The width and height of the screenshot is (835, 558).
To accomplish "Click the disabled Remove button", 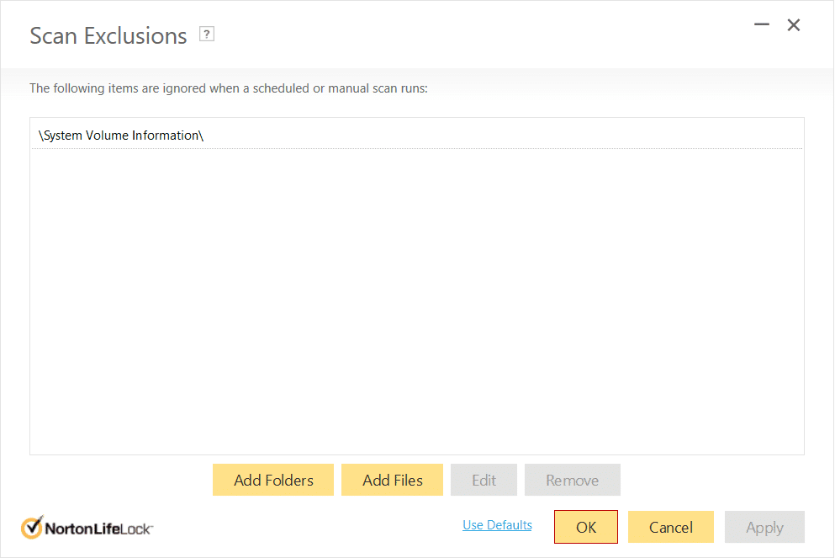I will (572, 480).
